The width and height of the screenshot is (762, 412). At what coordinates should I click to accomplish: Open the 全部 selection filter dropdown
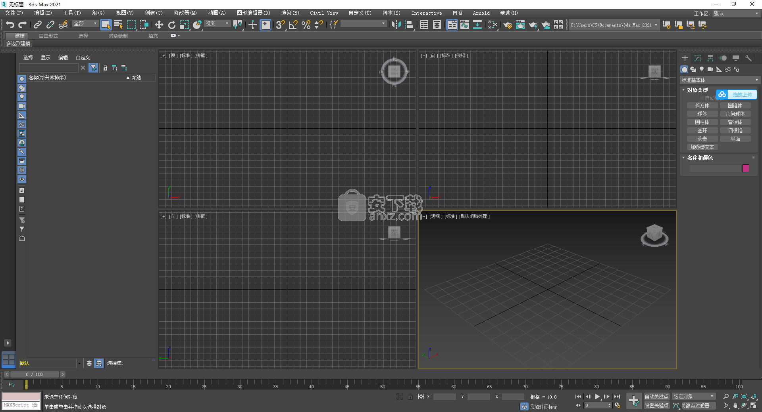click(x=85, y=24)
